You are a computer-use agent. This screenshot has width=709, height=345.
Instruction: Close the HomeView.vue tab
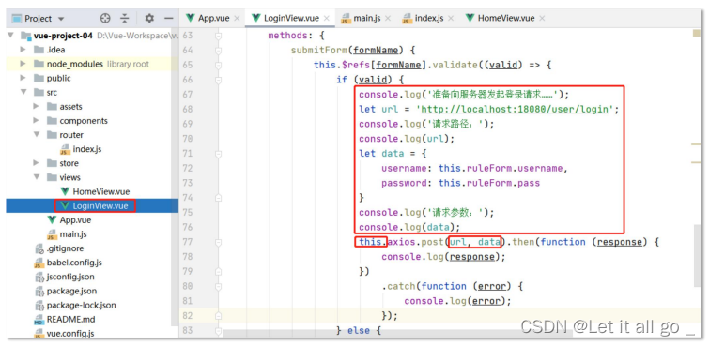coord(542,19)
